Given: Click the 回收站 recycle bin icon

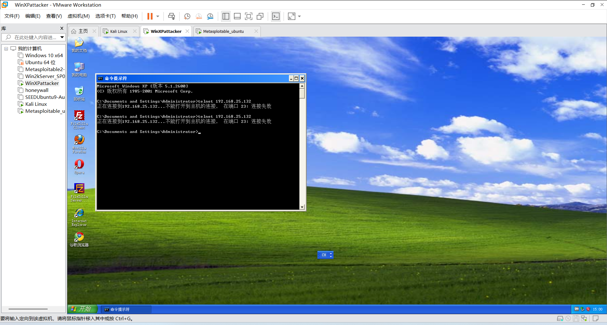Looking at the screenshot, I should (x=79, y=94).
